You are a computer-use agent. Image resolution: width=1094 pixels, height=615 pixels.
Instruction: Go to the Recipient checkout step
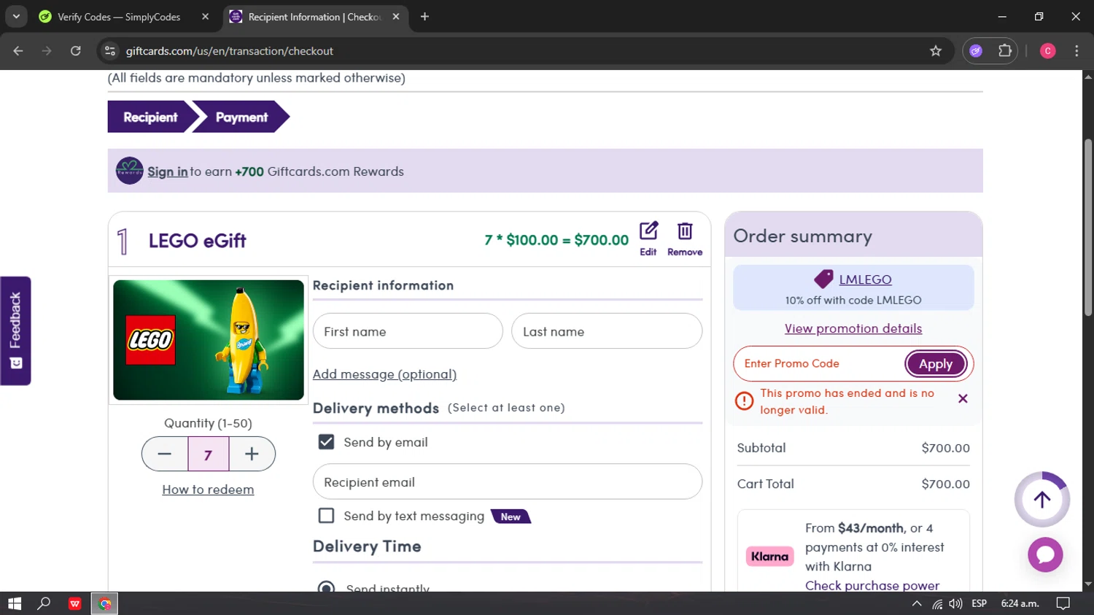(151, 117)
